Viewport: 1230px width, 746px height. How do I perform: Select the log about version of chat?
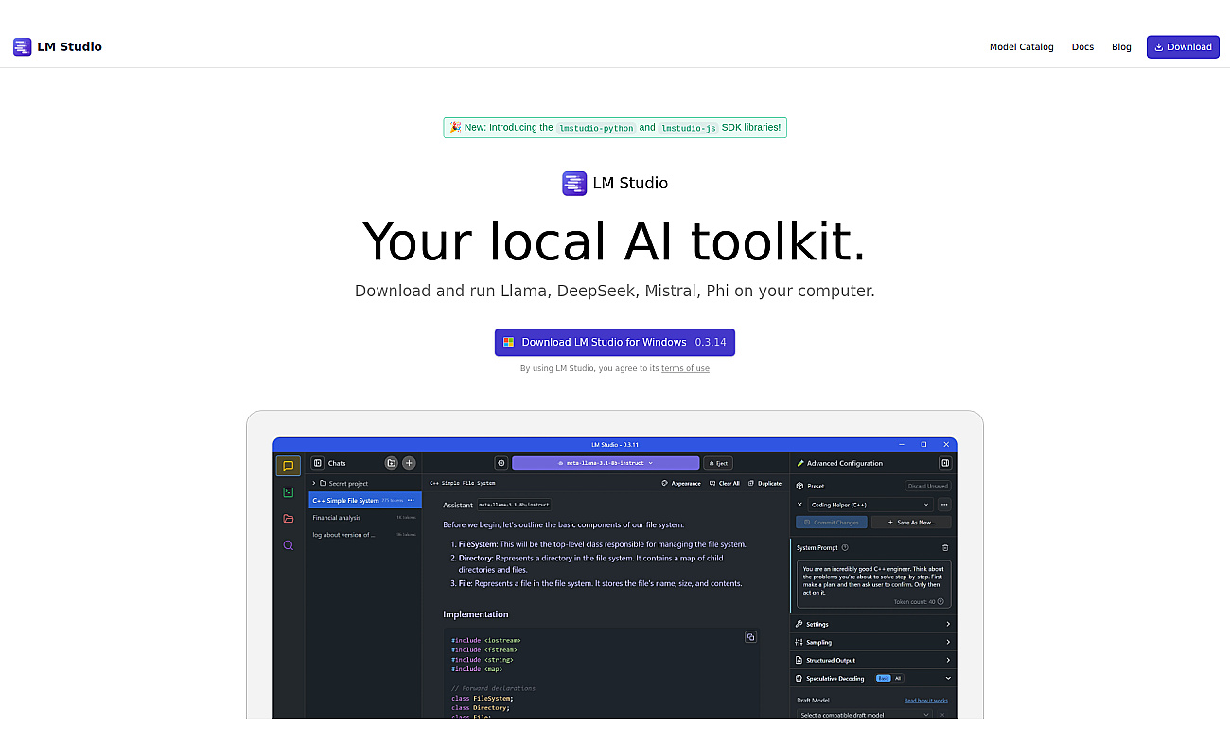click(x=363, y=535)
